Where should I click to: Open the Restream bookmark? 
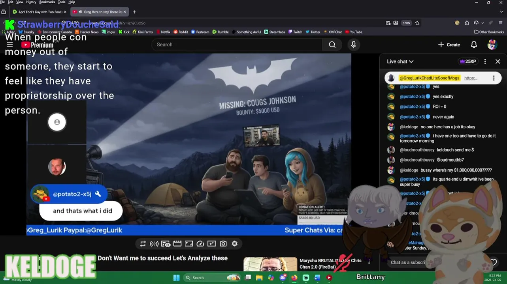pyautogui.click(x=200, y=32)
